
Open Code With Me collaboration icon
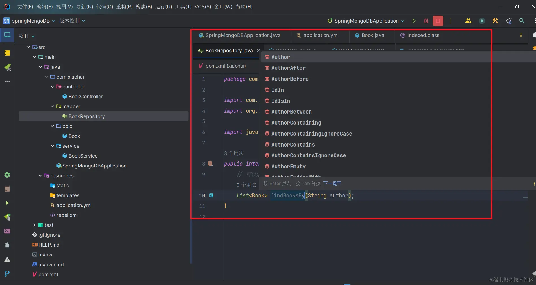point(468,21)
